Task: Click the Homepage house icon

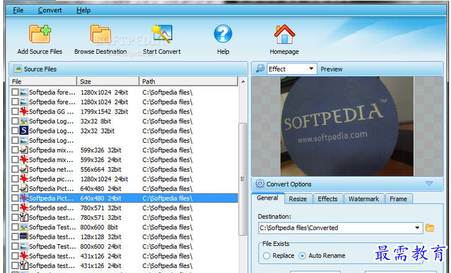Action: click(x=284, y=34)
